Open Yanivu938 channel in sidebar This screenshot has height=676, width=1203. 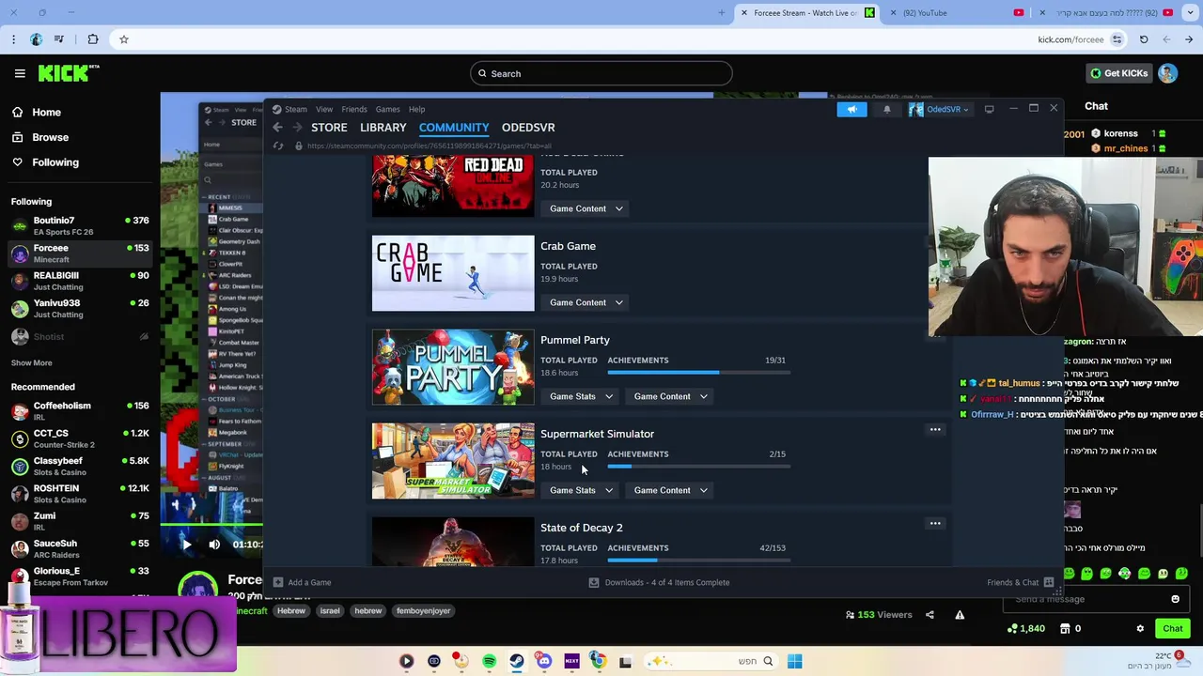click(x=80, y=308)
